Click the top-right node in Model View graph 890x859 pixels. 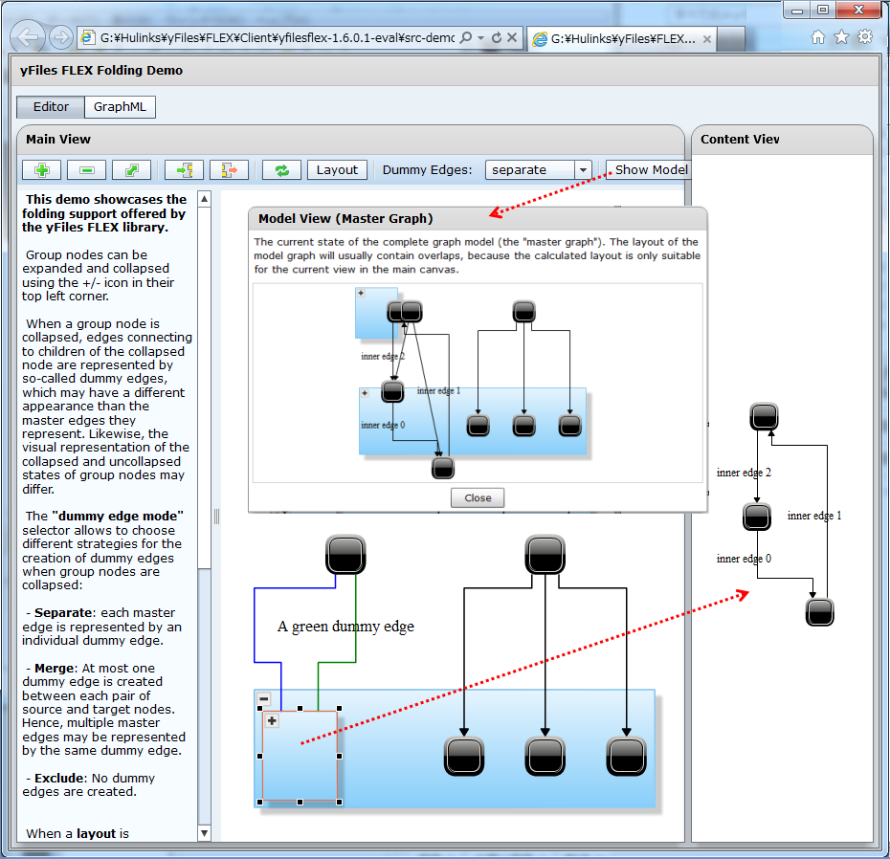523,312
